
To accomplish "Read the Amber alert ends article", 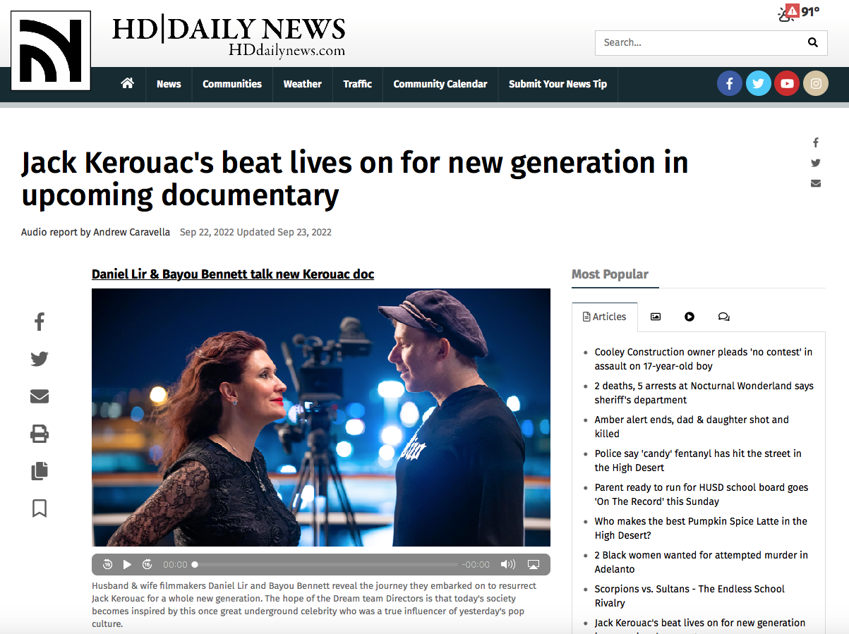I will pos(692,427).
